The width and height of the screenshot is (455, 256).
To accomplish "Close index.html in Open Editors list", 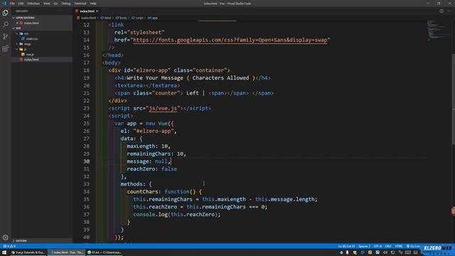I will [x=17, y=23].
